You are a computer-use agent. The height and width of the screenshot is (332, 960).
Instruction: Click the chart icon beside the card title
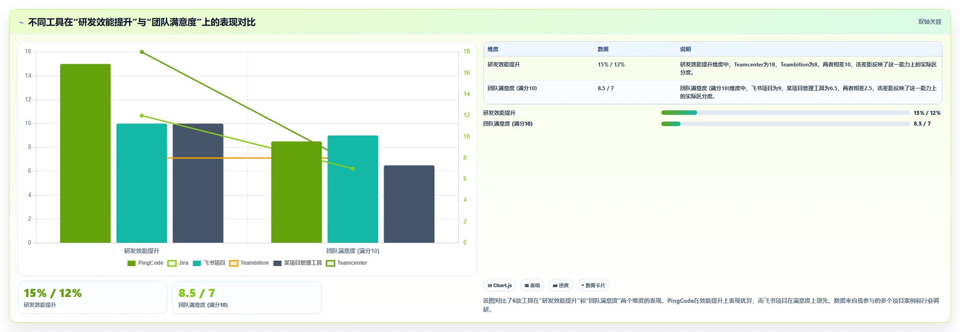pyautogui.click(x=21, y=22)
